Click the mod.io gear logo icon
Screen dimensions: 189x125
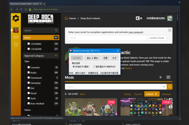16,18
